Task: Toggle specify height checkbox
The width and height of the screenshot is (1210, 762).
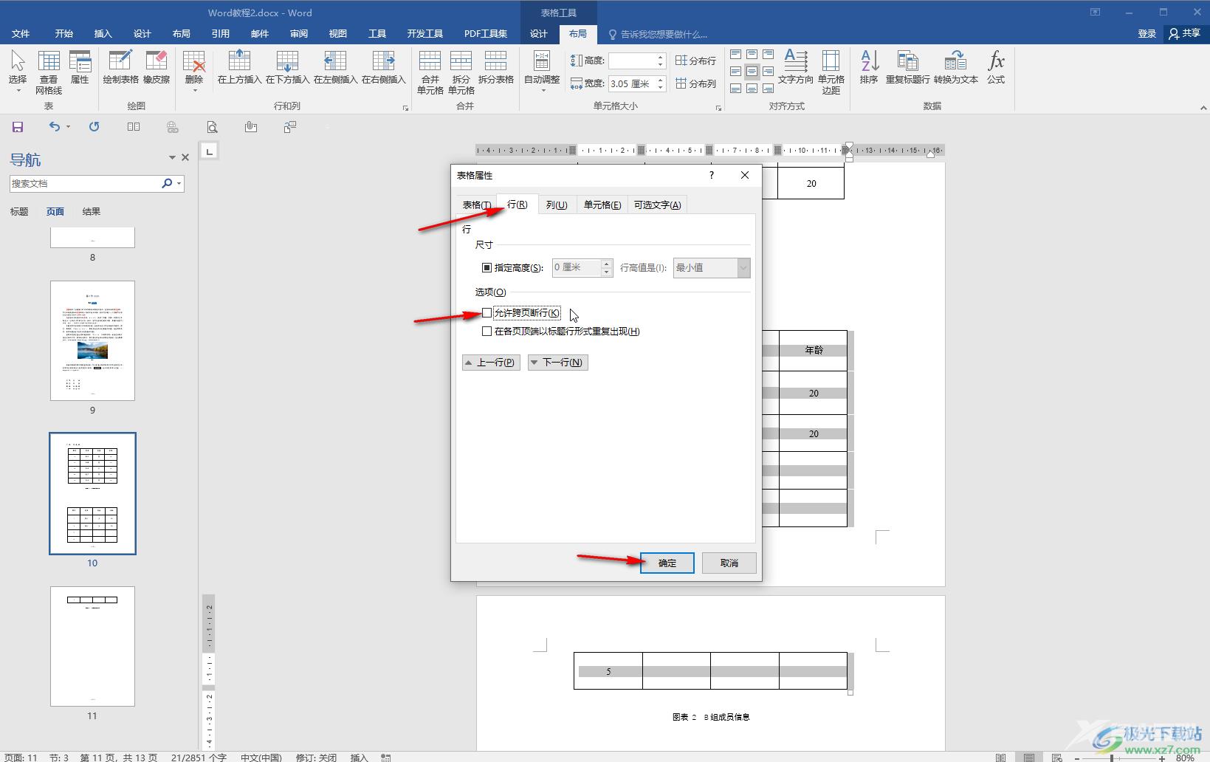Action: click(x=487, y=268)
